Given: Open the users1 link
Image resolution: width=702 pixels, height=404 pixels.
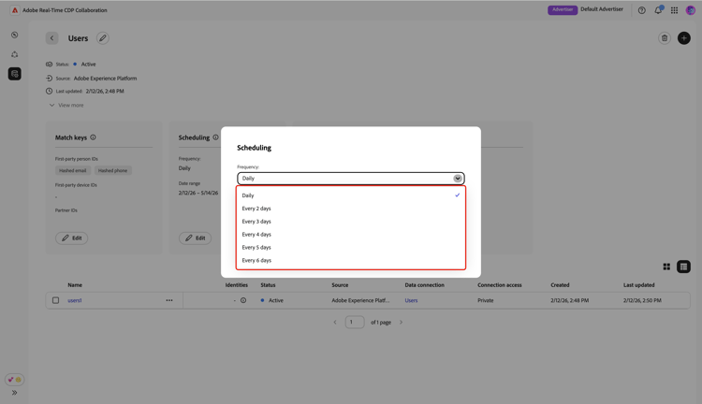Looking at the screenshot, I should pos(75,300).
